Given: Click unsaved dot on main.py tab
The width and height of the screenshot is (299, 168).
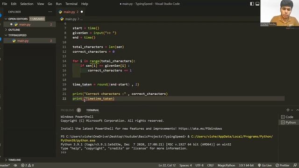Looking at the screenshot, I should (x=82, y=12).
